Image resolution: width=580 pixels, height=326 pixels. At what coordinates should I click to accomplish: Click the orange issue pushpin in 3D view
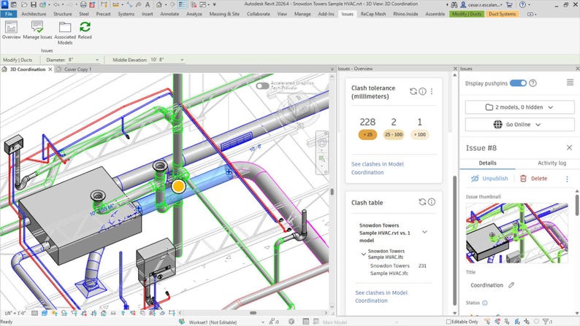coord(178,186)
